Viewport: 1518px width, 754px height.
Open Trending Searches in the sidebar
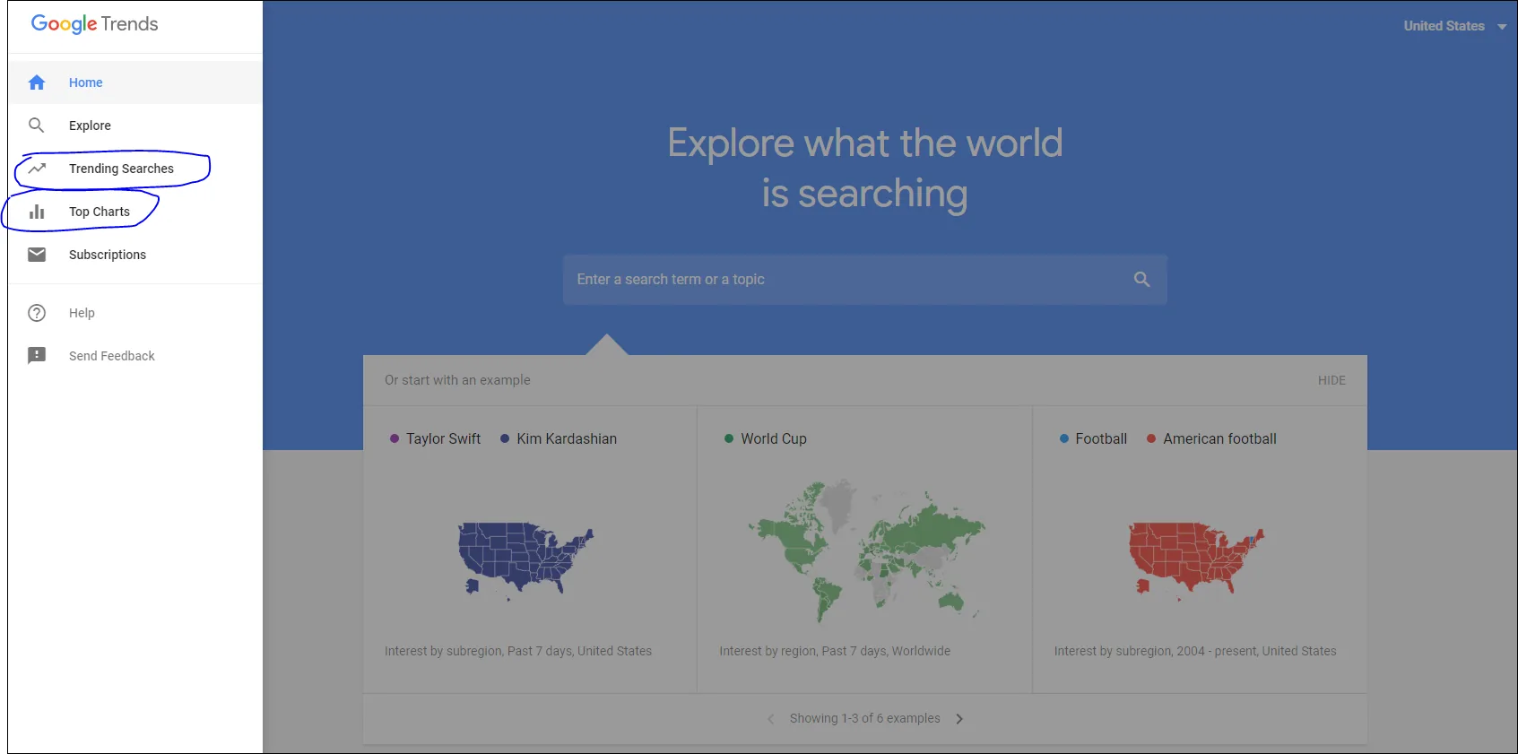point(136,169)
